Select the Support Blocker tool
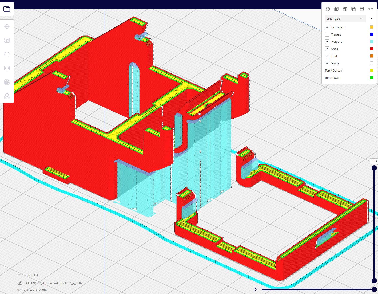378x294 pixels. 7,96
